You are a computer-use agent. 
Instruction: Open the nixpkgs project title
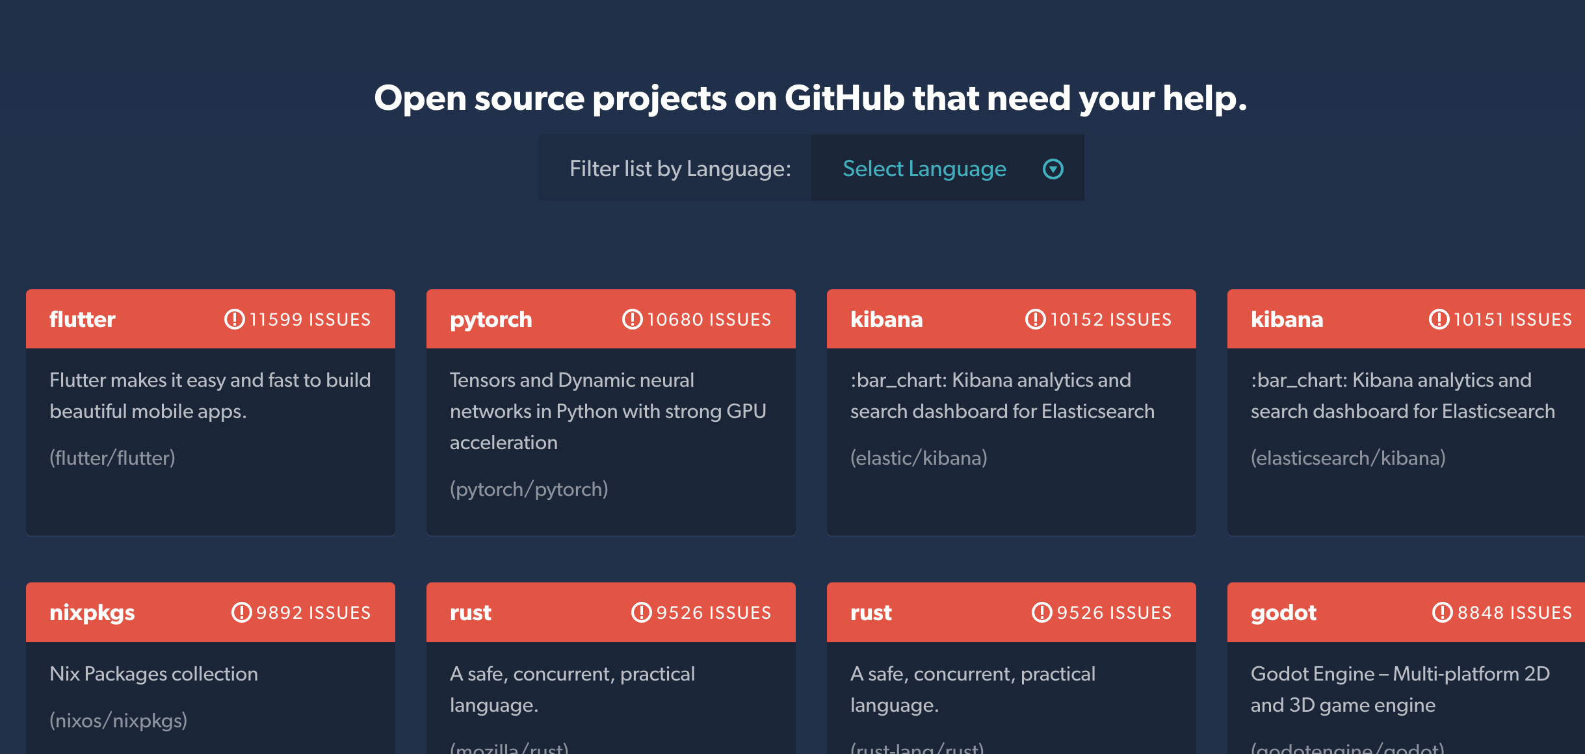tap(92, 613)
